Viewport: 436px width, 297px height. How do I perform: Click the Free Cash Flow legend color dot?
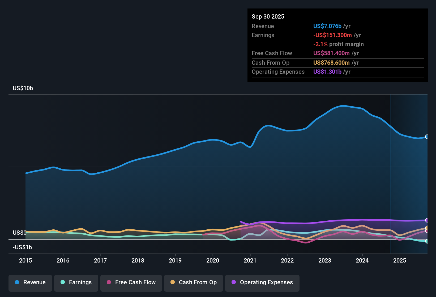[108, 282]
